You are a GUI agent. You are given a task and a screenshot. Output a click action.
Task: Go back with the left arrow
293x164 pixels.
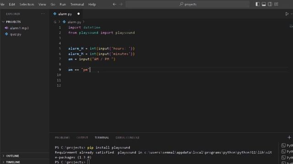coord(114,4)
